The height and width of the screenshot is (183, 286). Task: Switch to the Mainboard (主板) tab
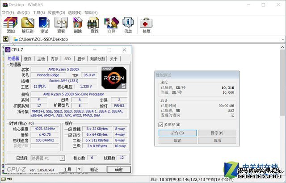[x=41, y=58]
